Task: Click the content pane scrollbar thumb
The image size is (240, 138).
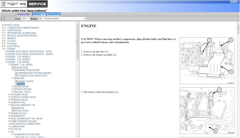Action: pos(238,29)
